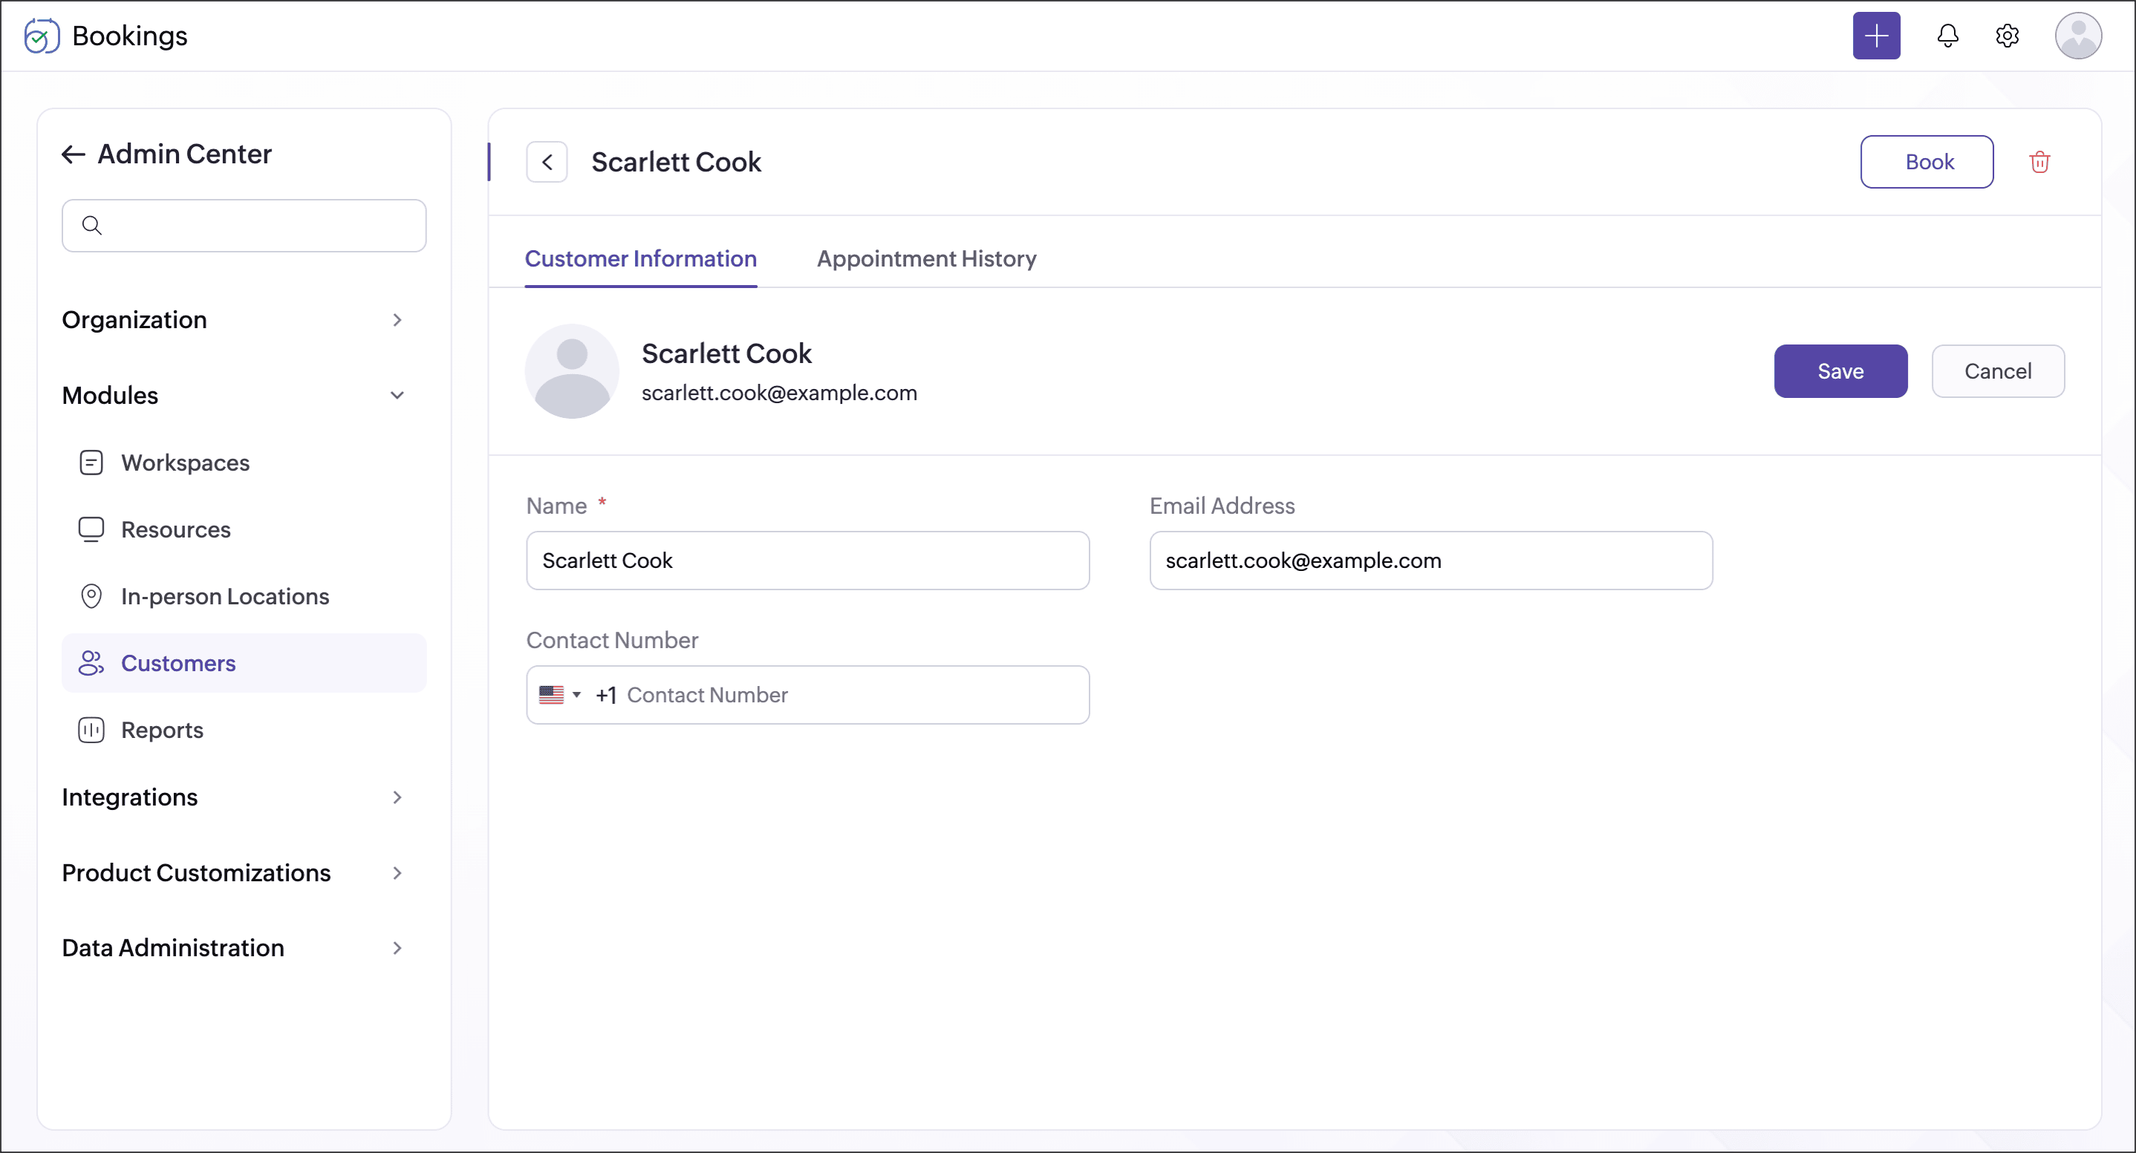Switch to the Customer Information tab
The width and height of the screenshot is (2136, 1153).
click(641, 259)
